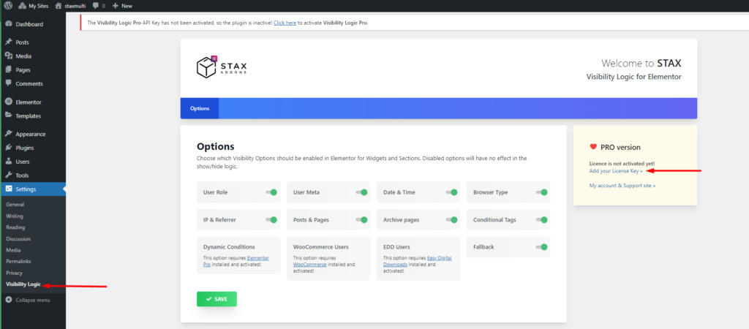Click the 'Options' section heading
Image resolution: width=749 pixels, height=329 pixels.
pos(216,147)
